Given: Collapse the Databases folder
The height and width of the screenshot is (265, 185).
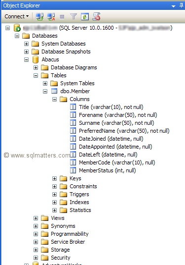Looking at the screenshot, I should 17,36.
